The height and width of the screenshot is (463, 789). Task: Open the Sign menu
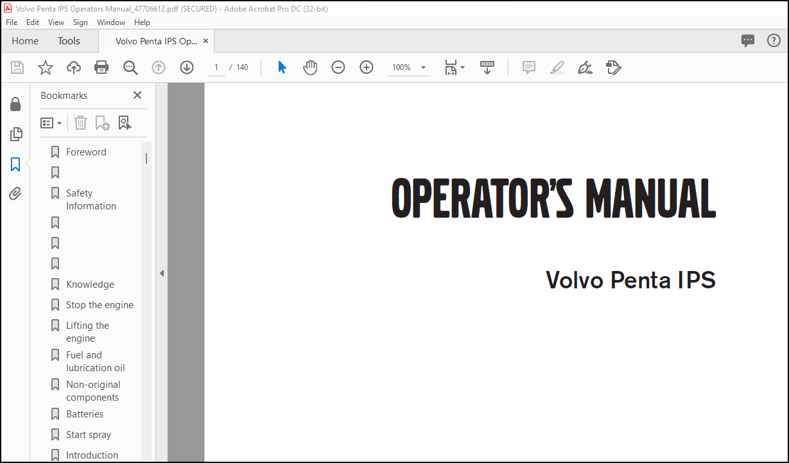pyautogui.click(x=80, y=22)
